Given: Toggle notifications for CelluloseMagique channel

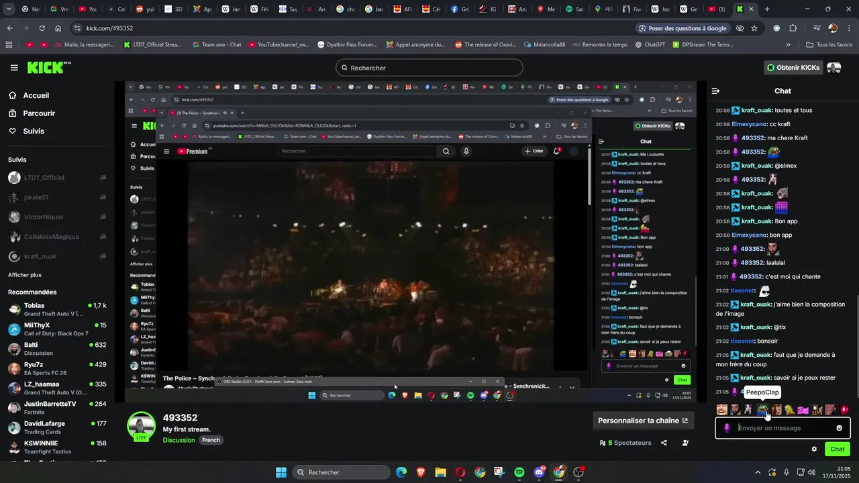Looking at the screenshot, I should point(103,237).
